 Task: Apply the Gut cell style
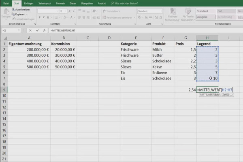pos(226,11)
